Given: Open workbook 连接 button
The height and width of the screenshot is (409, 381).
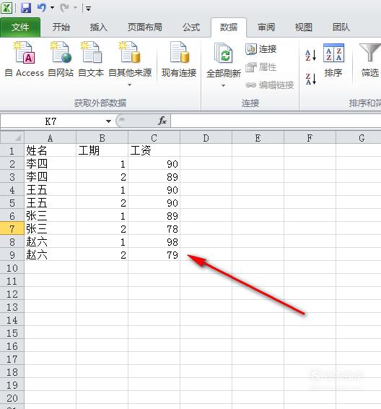Looking at the screenshot, I should click(x=261, y=49).
